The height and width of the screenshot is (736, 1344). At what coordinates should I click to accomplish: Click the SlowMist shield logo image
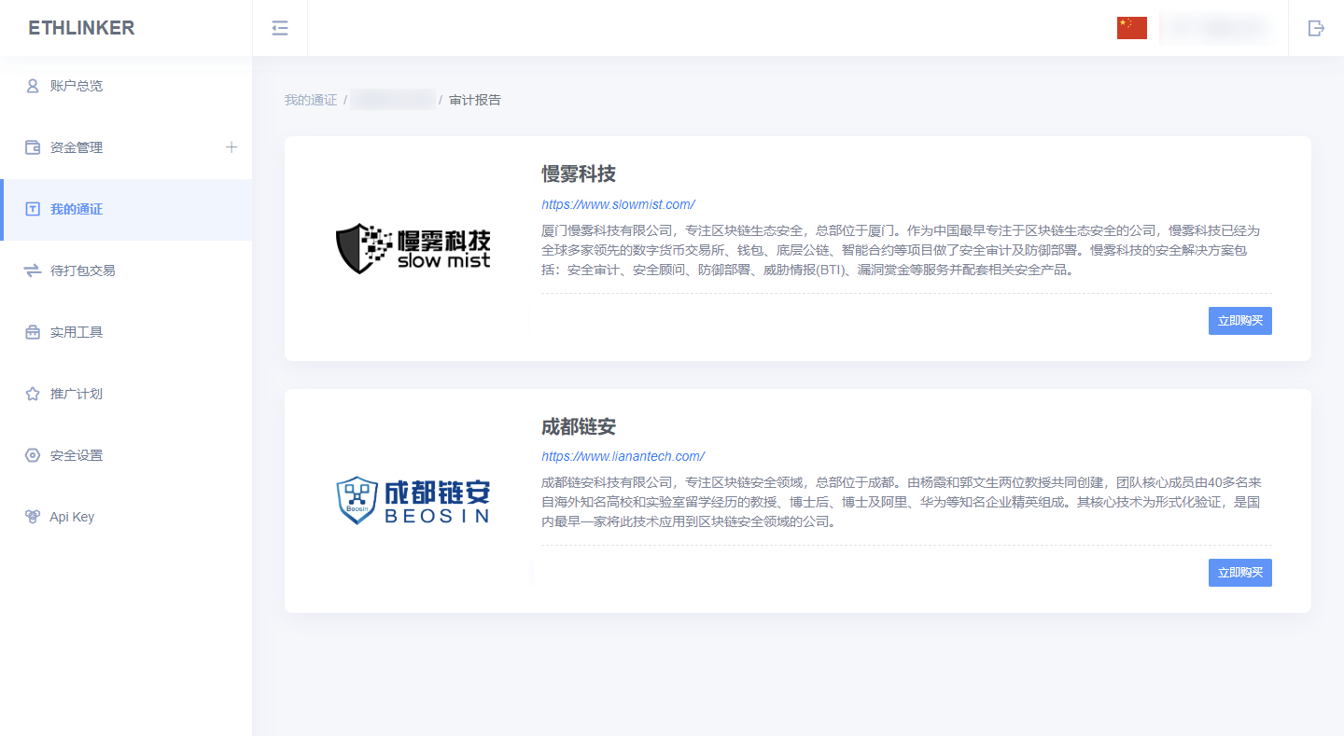(x=413, y=249)
